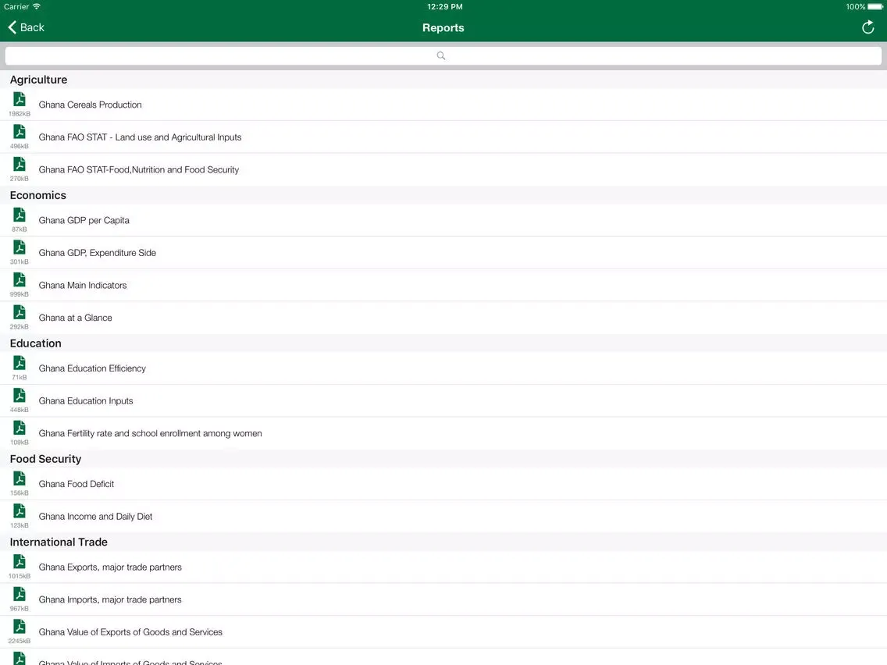887x665 pixels.
Task: Open Ghana Fertility rate and school enrollment report
Action: click(x=443, y=433)
